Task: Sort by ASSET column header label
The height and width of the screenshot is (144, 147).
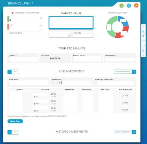Action: (x=19, y=90)
